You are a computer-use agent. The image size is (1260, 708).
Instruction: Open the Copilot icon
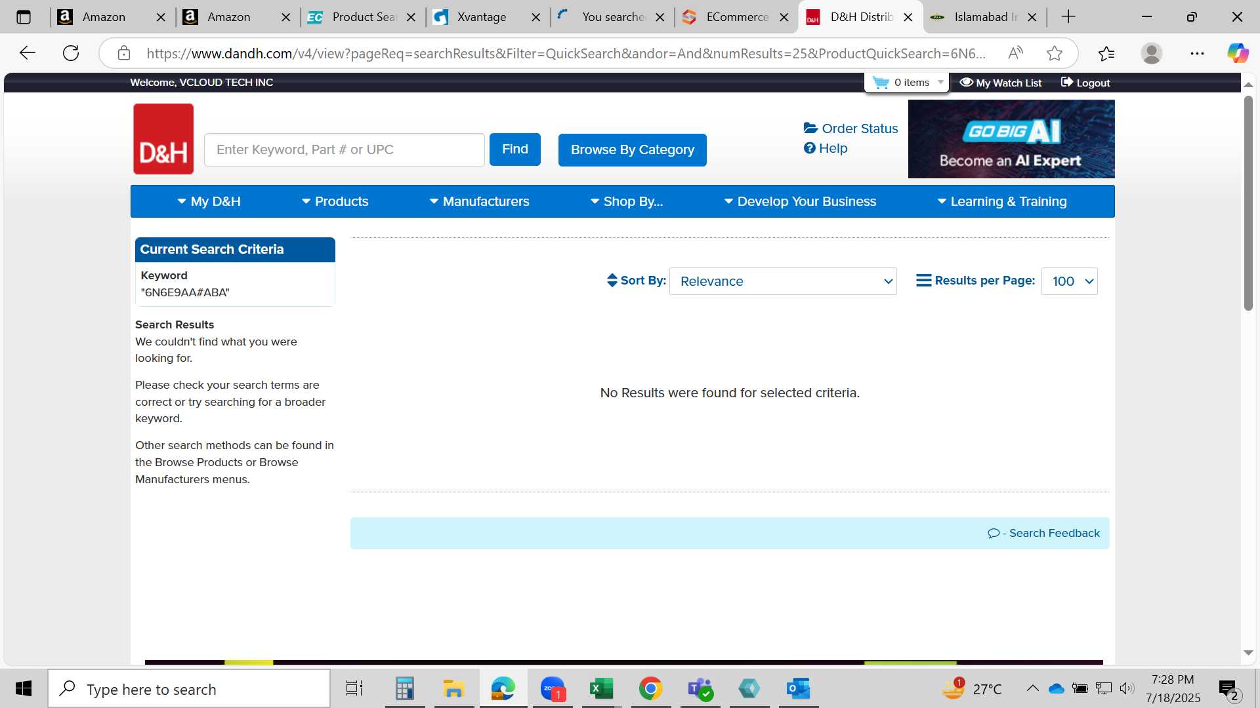pos(1238,53)
